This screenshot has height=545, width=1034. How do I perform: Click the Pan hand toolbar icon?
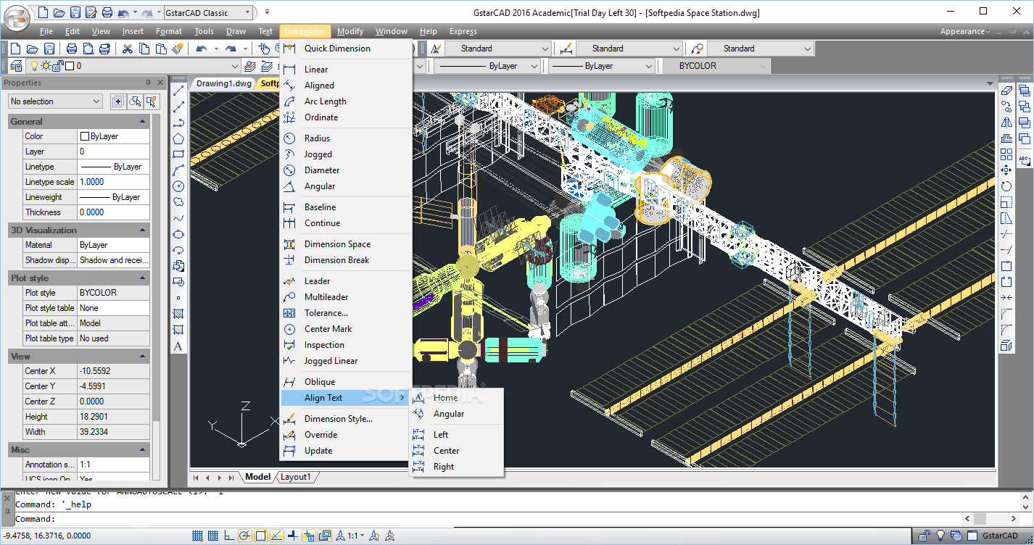[x=265, y=49]
